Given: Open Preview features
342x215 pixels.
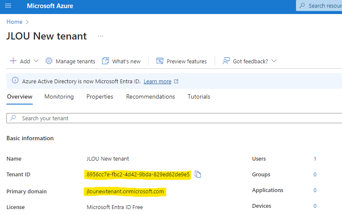Looking at the screenshot, I should (187, 61).
